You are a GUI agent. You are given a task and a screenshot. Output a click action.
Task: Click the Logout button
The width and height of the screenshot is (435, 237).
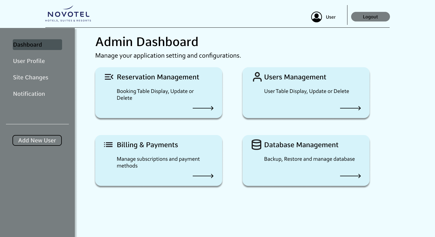tap(370, 17)
